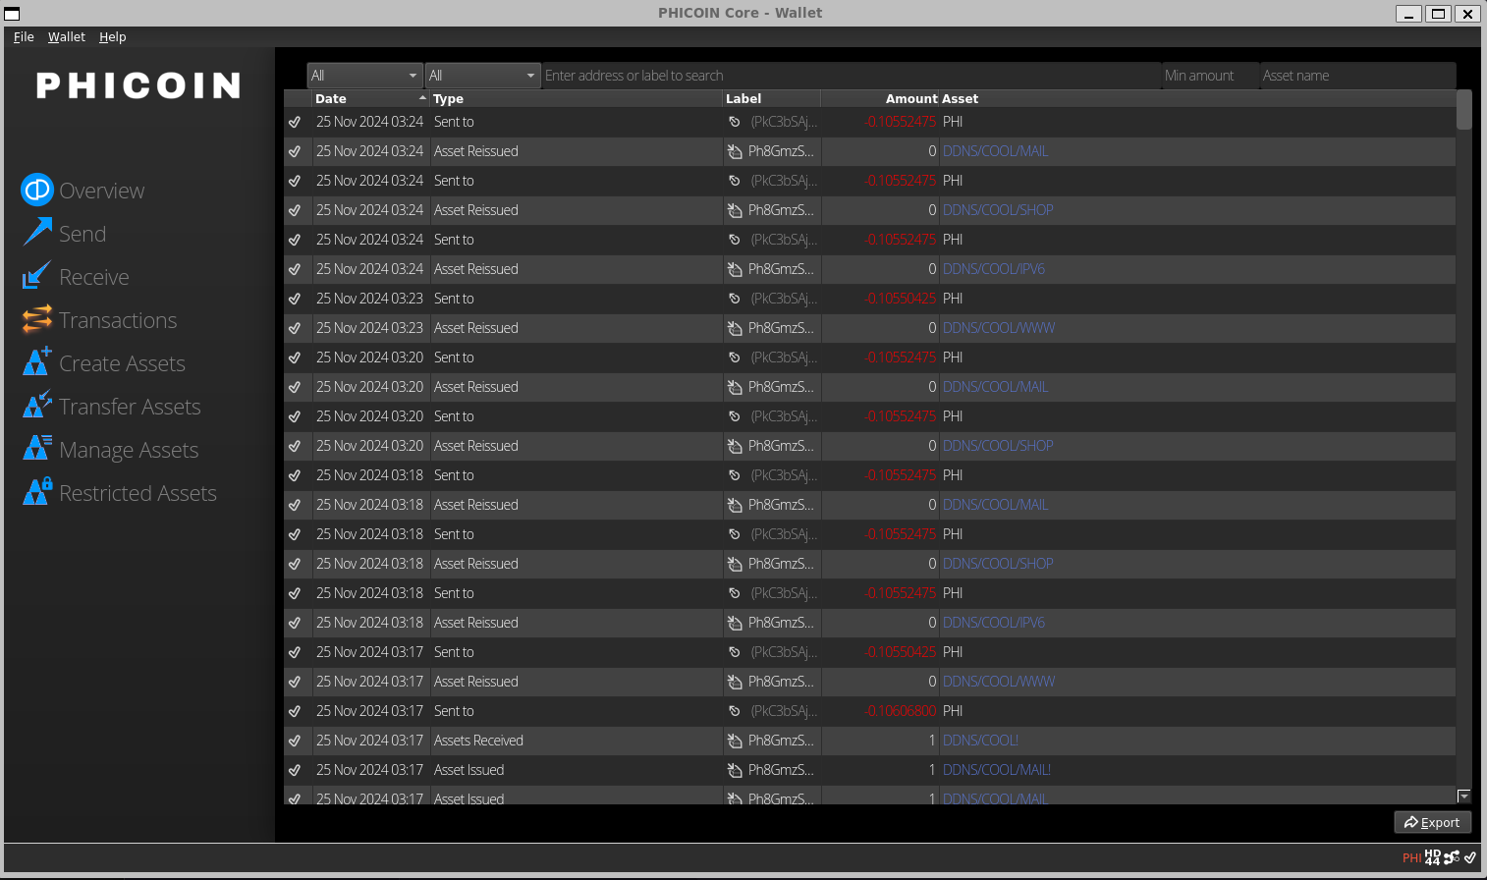Click the Receive arrow icon in sidebar
Viewport: 1487px width, 880px height.
click(x=36, y=276)
